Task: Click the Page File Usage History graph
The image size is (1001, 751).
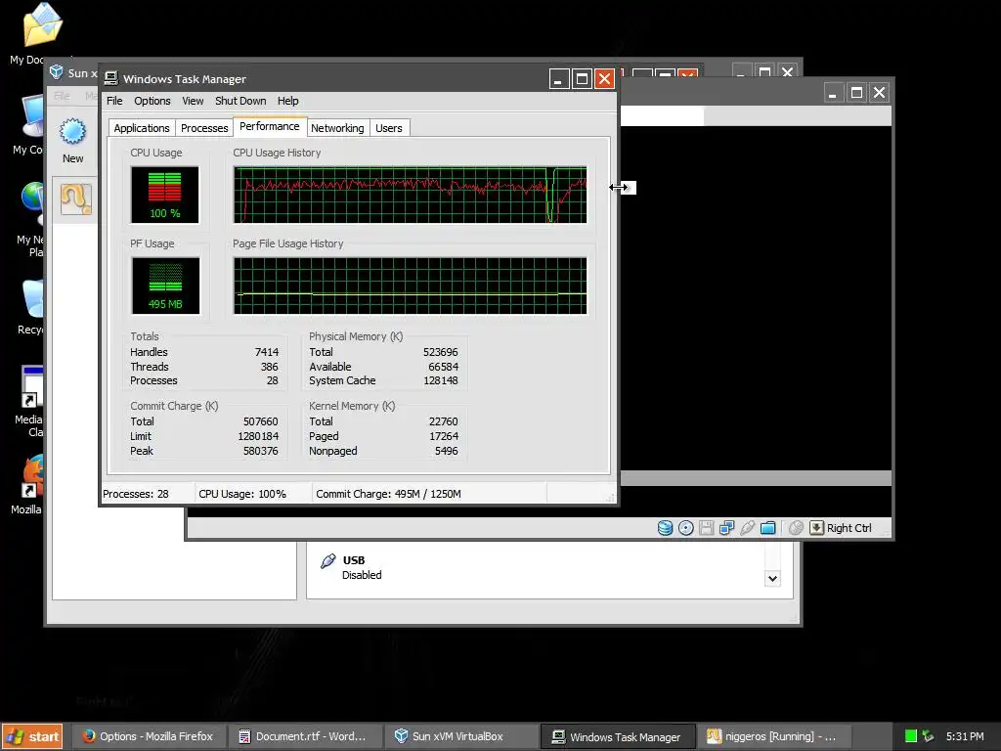Action: (410, 286)
